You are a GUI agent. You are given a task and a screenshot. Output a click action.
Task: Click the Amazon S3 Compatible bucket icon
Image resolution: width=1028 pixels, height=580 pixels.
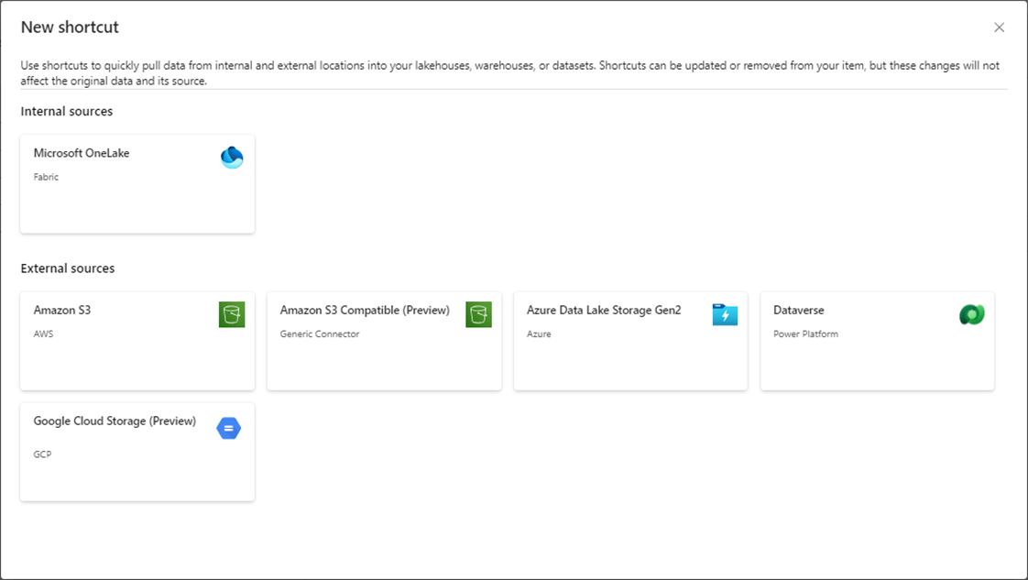point(478,314)
